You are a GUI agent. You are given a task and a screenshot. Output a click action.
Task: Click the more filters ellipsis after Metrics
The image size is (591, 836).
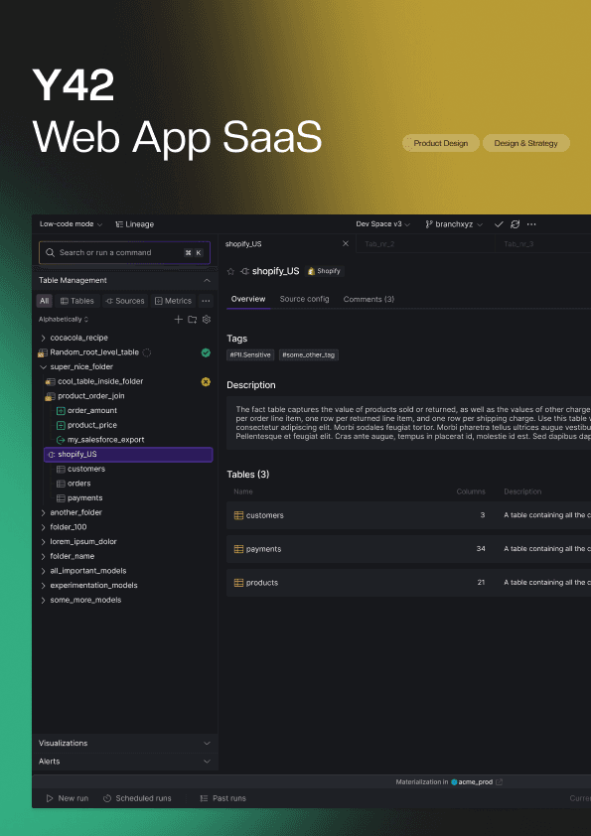click(206, 301)
